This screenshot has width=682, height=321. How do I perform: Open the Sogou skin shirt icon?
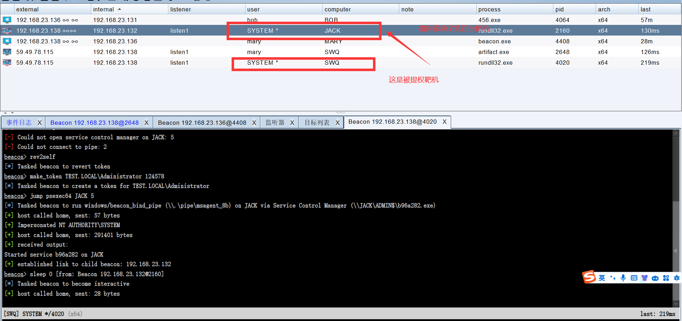pos(644,278)
